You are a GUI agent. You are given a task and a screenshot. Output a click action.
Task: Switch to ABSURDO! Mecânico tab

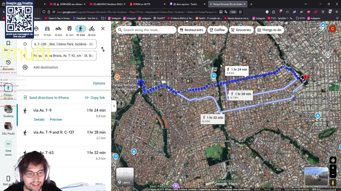click(108, 4)
